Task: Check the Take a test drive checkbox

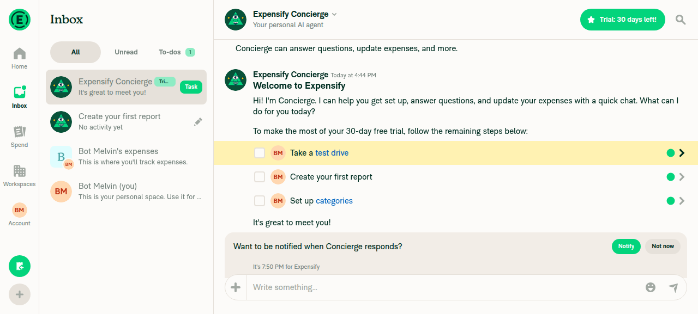Action: click(x=260, y=153)
